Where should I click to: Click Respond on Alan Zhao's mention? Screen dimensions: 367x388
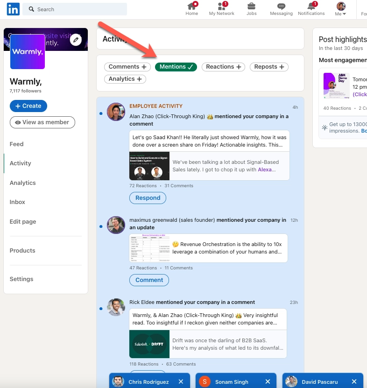pyautogui.click(x=148, y=198)
